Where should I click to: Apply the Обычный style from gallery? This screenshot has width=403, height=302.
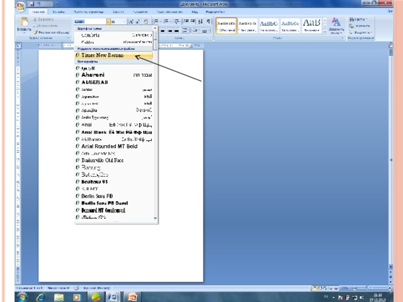[226, 26]
